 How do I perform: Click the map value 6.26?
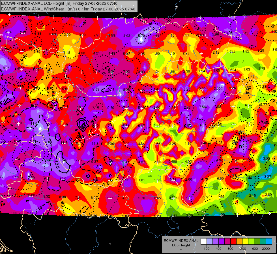click(233, 88)
